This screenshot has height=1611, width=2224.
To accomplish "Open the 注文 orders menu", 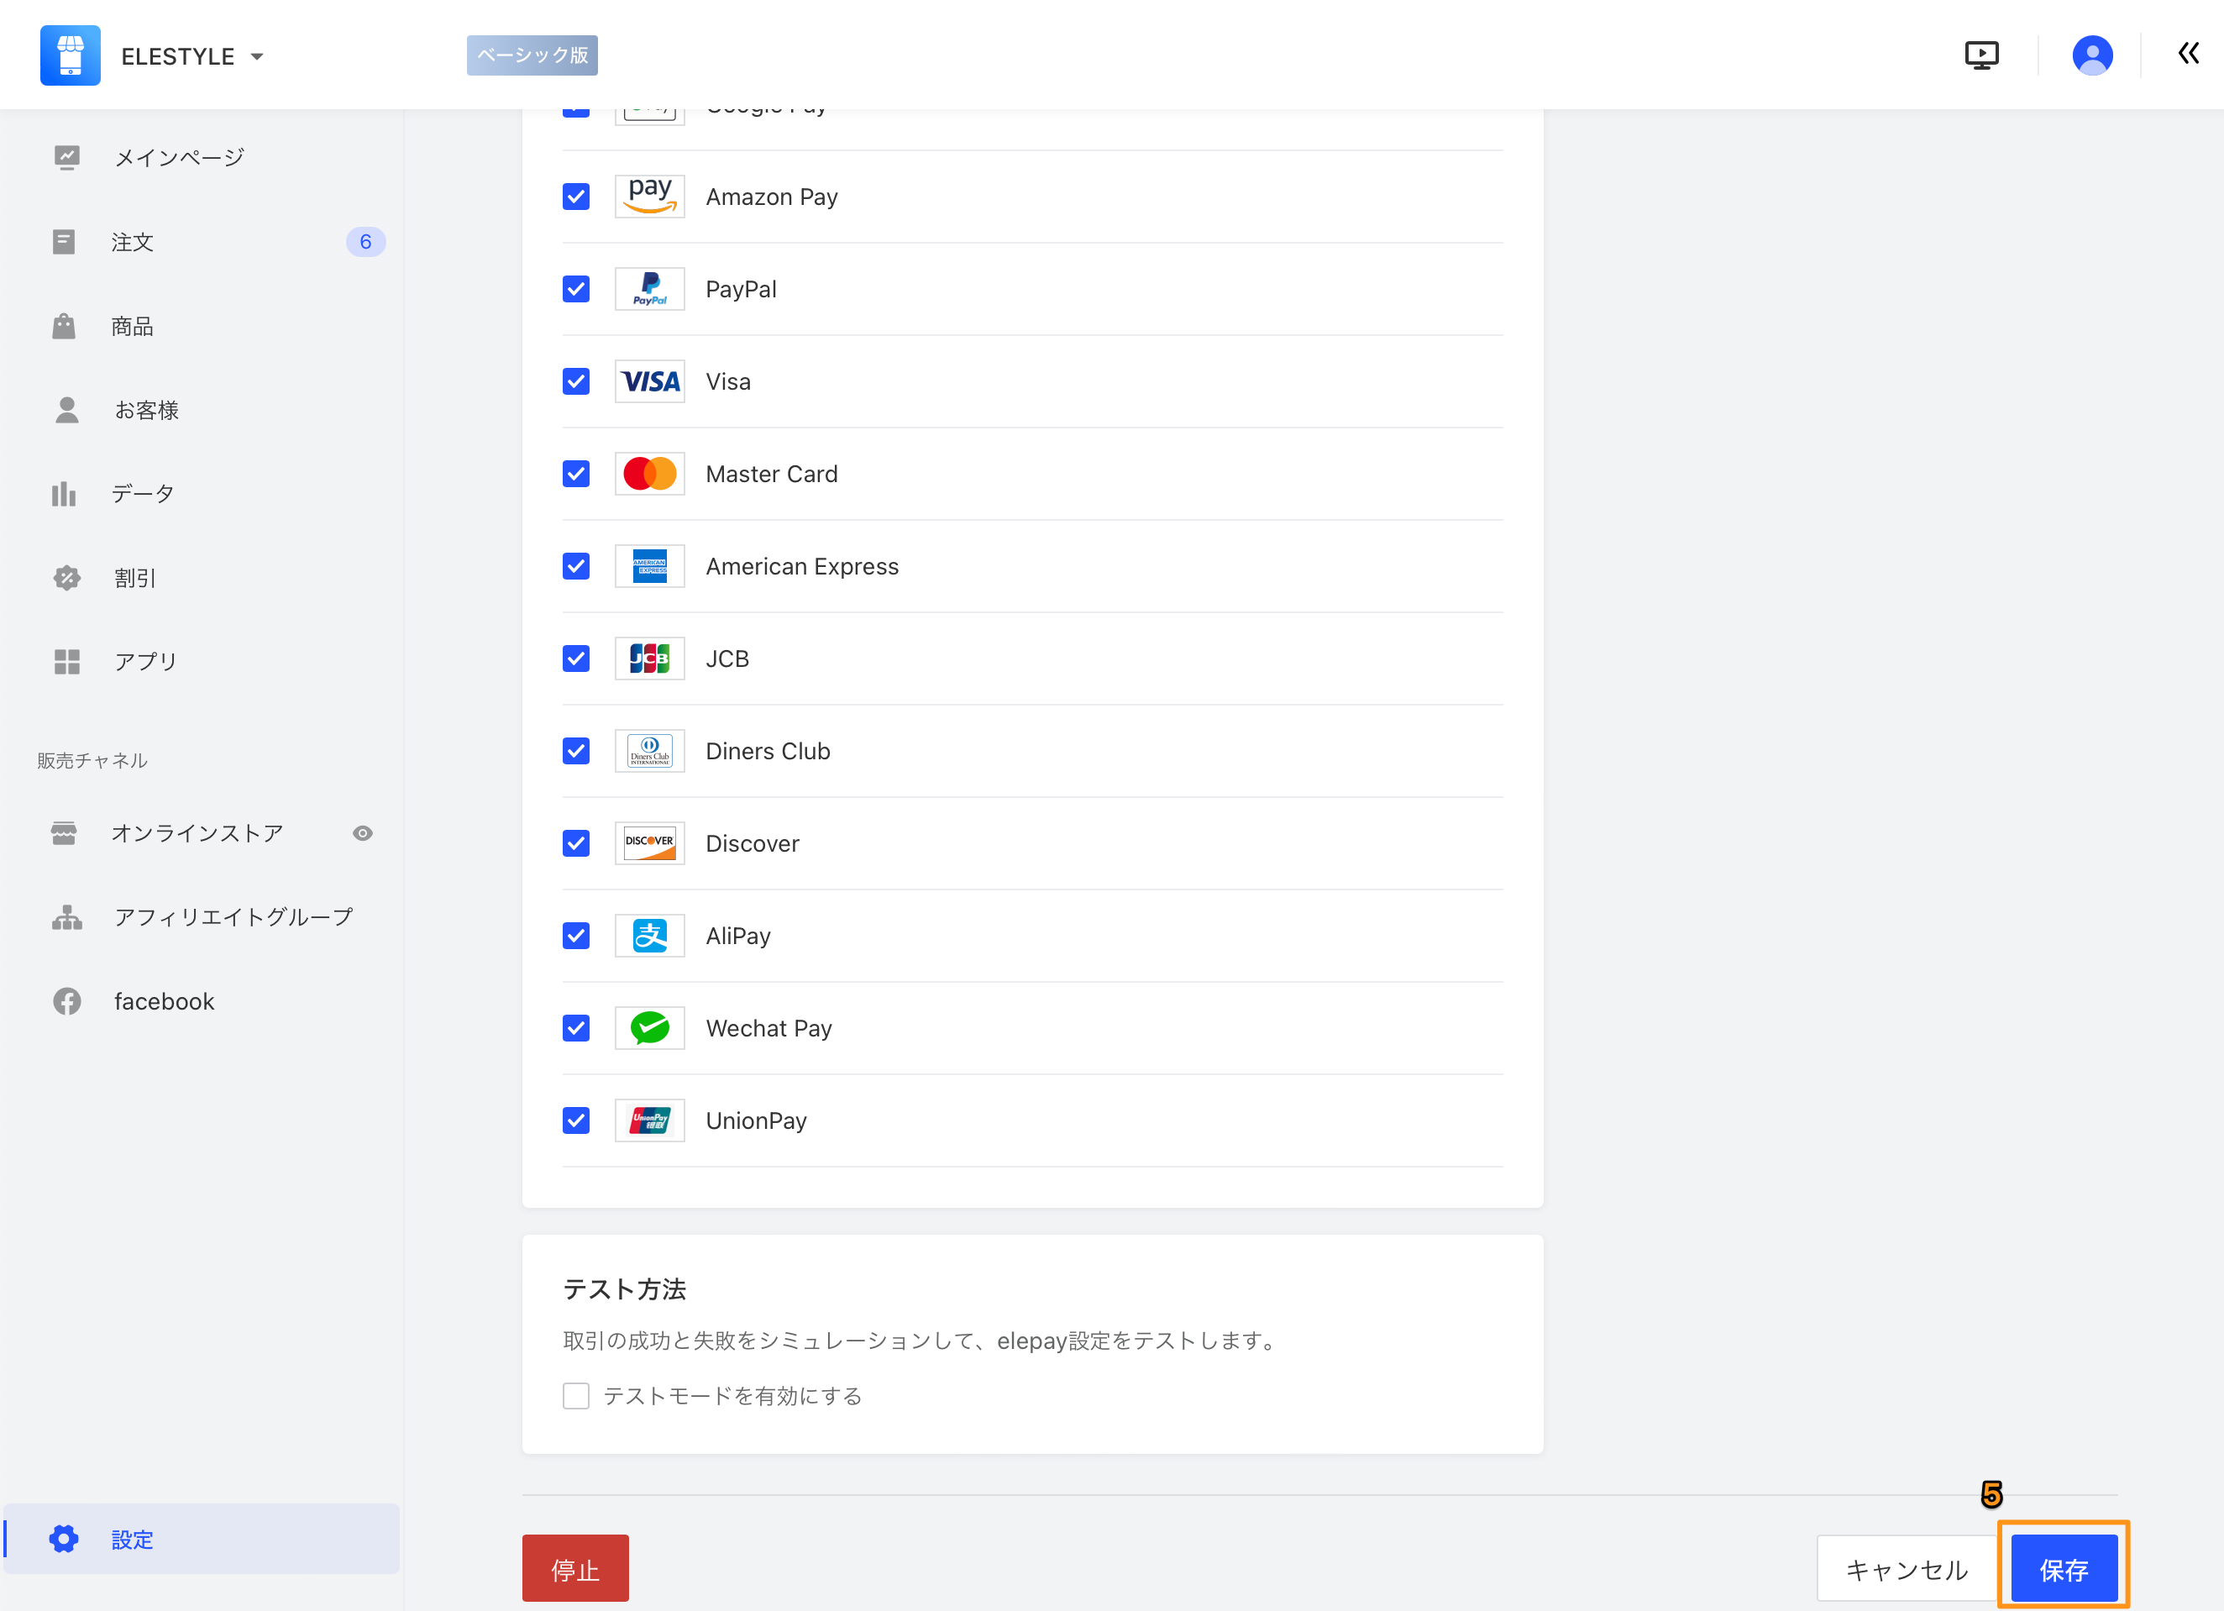I will tap(133, 242).
